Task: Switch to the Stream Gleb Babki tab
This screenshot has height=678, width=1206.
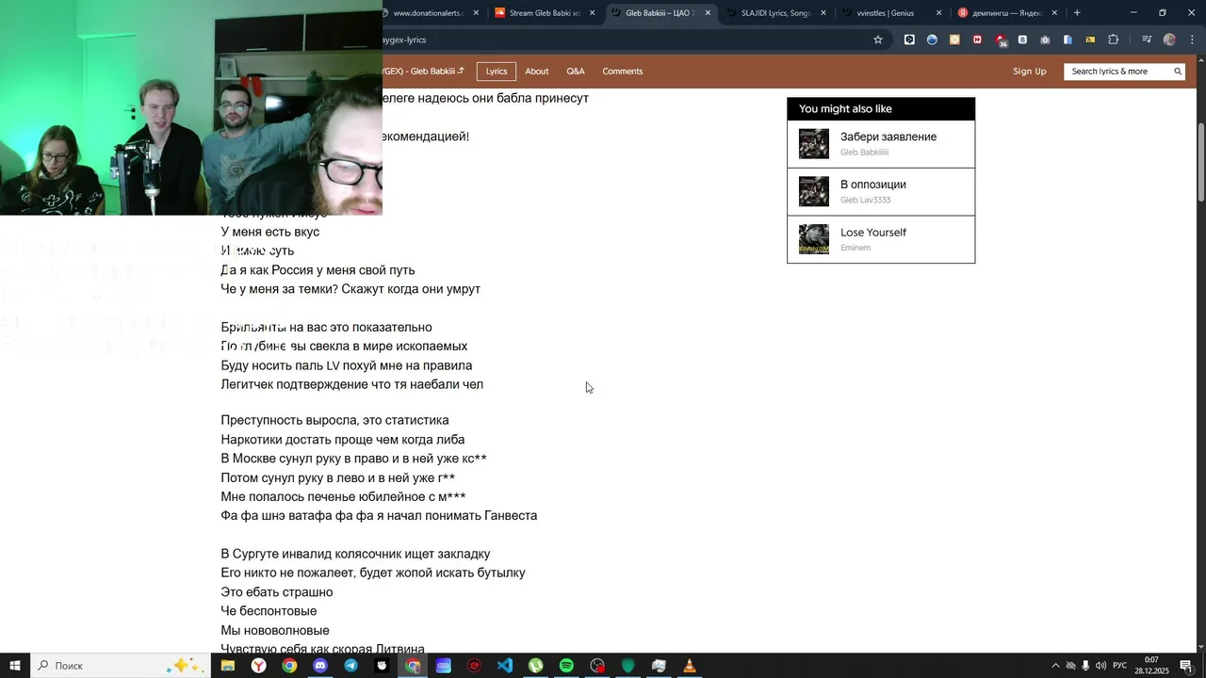Action: point(544,13)
